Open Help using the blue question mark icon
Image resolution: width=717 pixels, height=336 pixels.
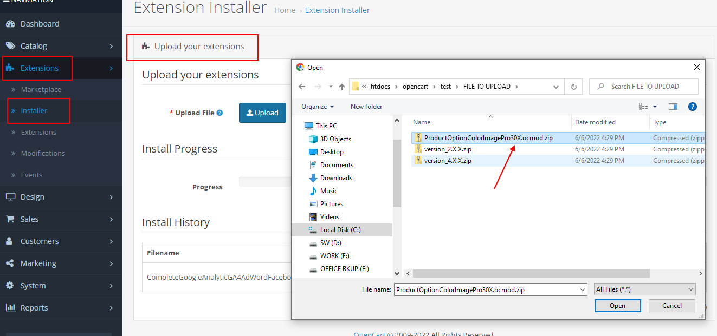[693, 107]
